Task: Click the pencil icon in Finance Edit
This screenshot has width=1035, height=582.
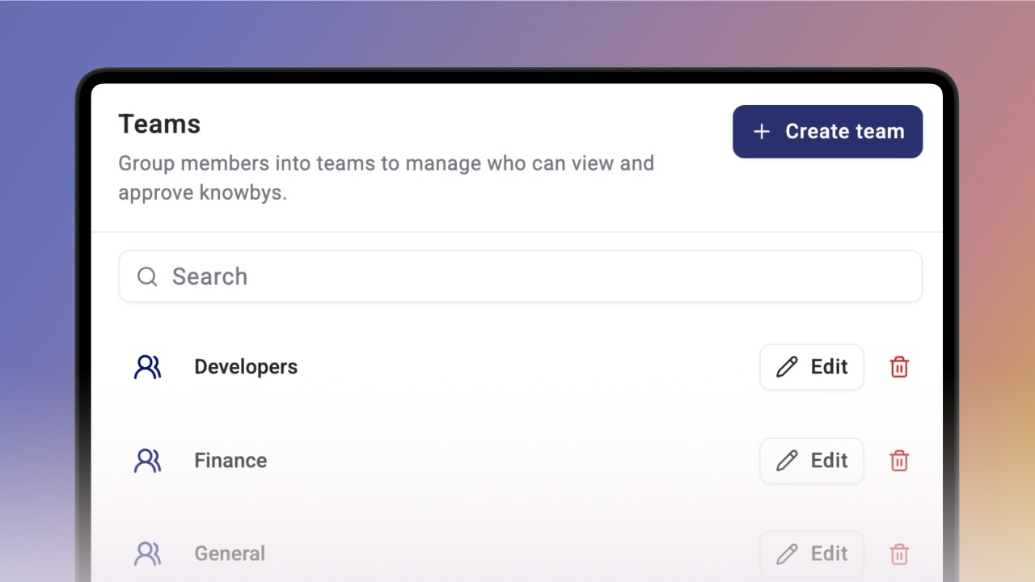Action: [x=787, y=461]
